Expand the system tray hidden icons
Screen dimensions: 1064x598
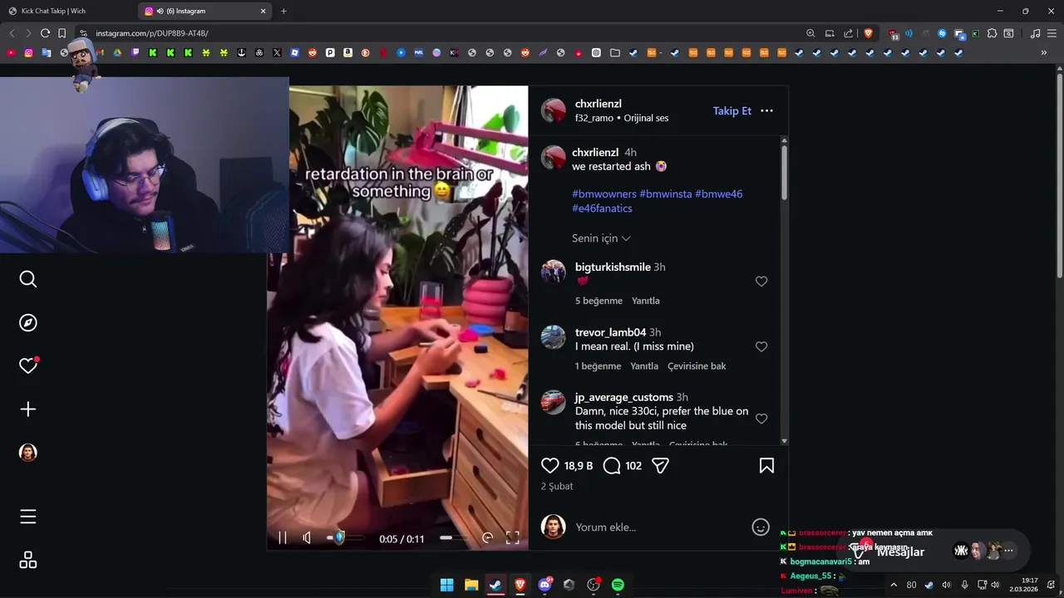(894, 585)
